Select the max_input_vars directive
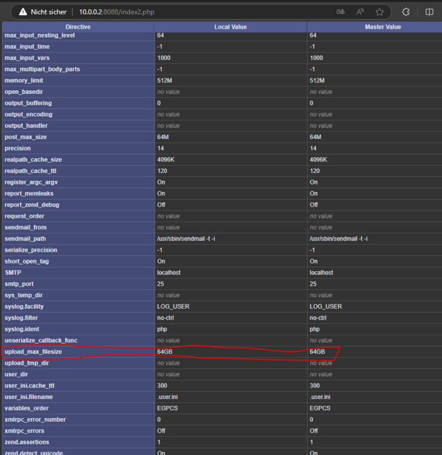 (27, 58)
